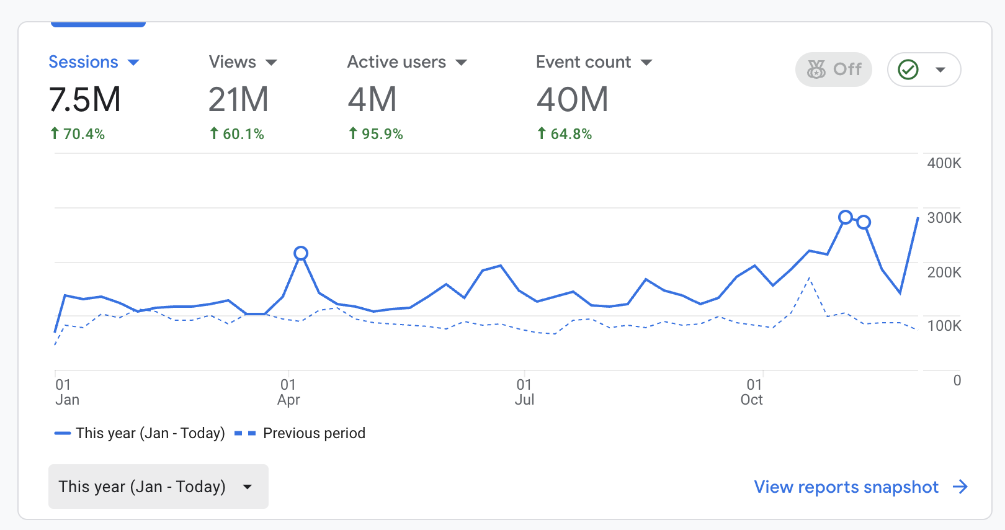1005x530 pixels.
Task: Switch to the Active users metric
Action: pos(396,62)
